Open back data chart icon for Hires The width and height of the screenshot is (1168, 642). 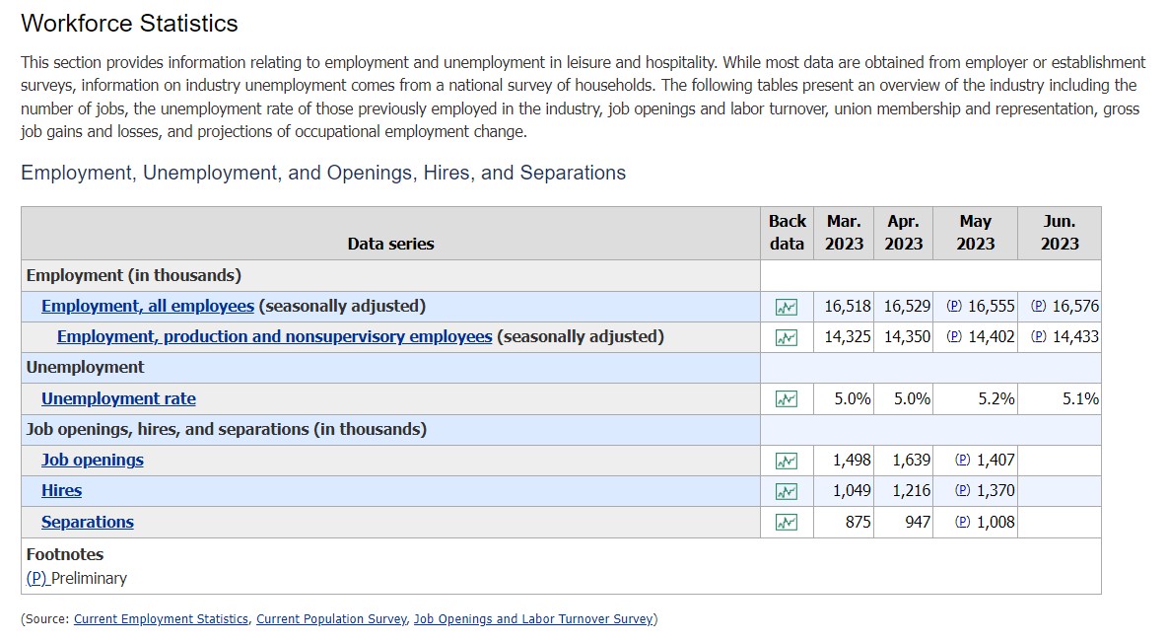pyautogui.click(x=786, y=491)
